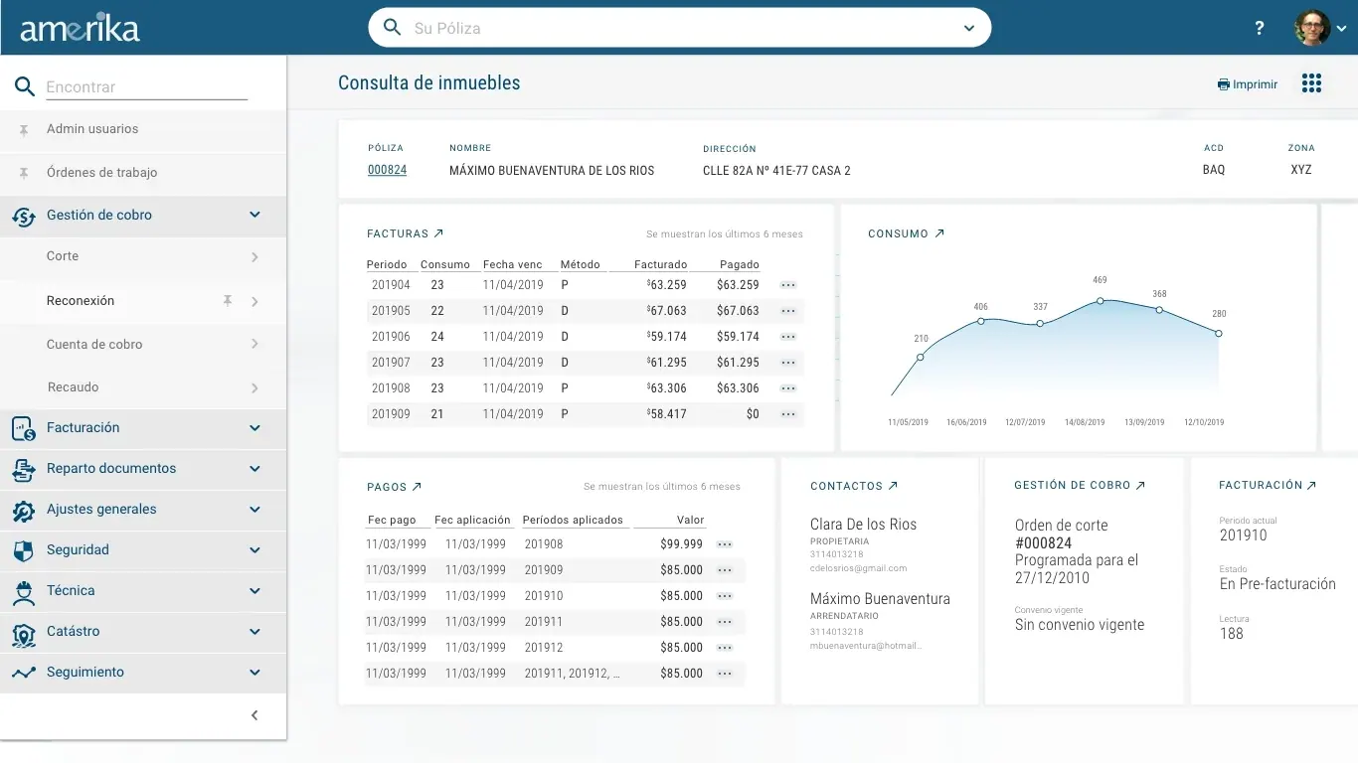Collapse the Gestión de cobro section chevron

coord(255,215)
